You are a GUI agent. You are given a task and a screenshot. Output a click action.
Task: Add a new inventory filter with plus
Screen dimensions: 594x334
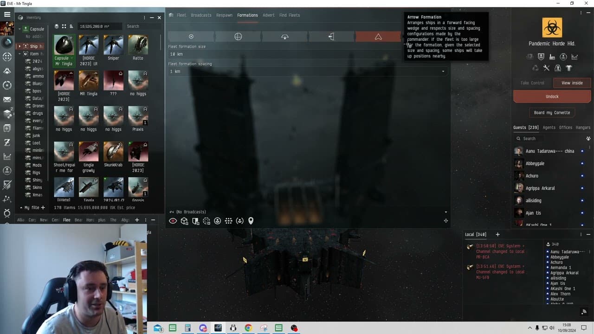pyautogui.click(x=43, y=207)
